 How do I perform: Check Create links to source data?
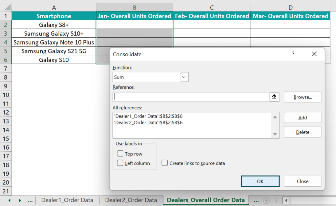[x=165, y=163]
